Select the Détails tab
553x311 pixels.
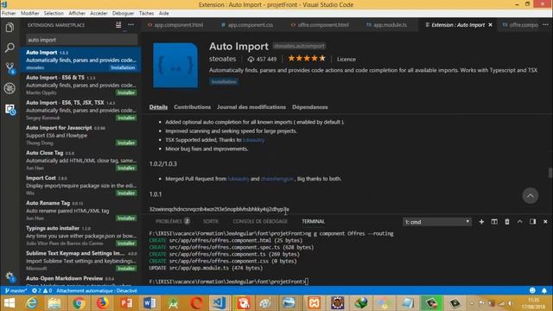click(x=158, y=107)
